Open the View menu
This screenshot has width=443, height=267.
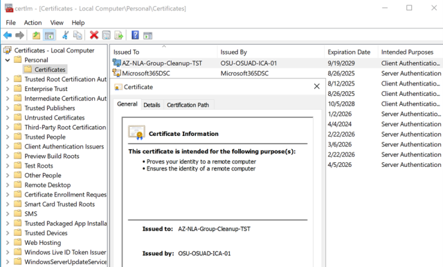click(x=57, y=23)
